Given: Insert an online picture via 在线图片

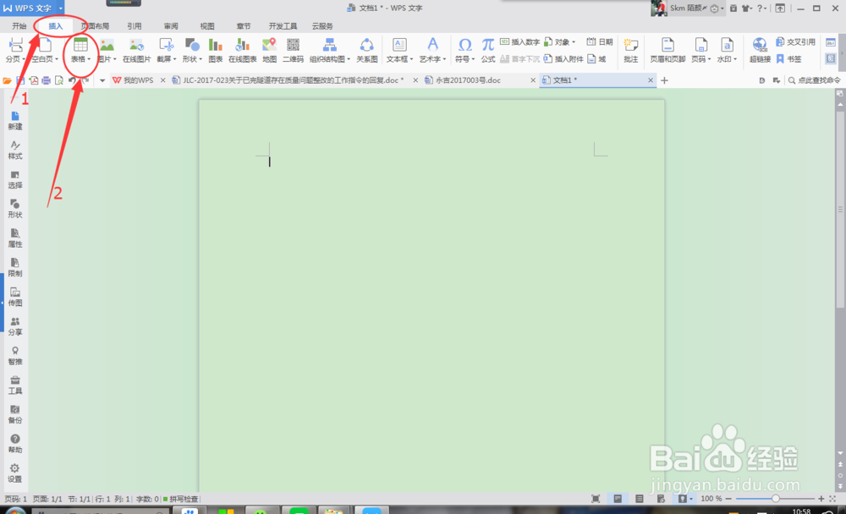Looking at the screenshot, I should click(136, 50).
